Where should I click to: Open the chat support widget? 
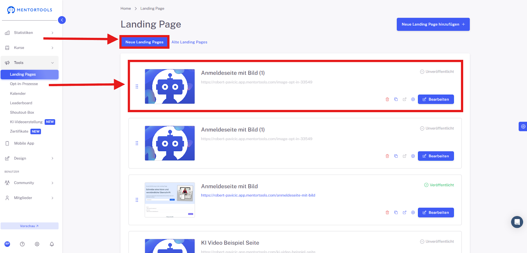517,222
